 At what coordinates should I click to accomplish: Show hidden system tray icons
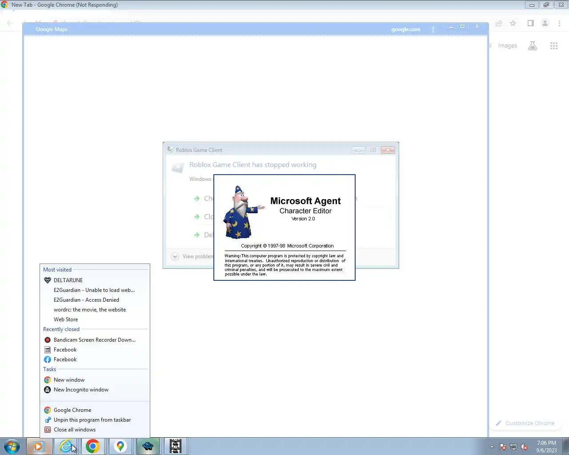492,447
